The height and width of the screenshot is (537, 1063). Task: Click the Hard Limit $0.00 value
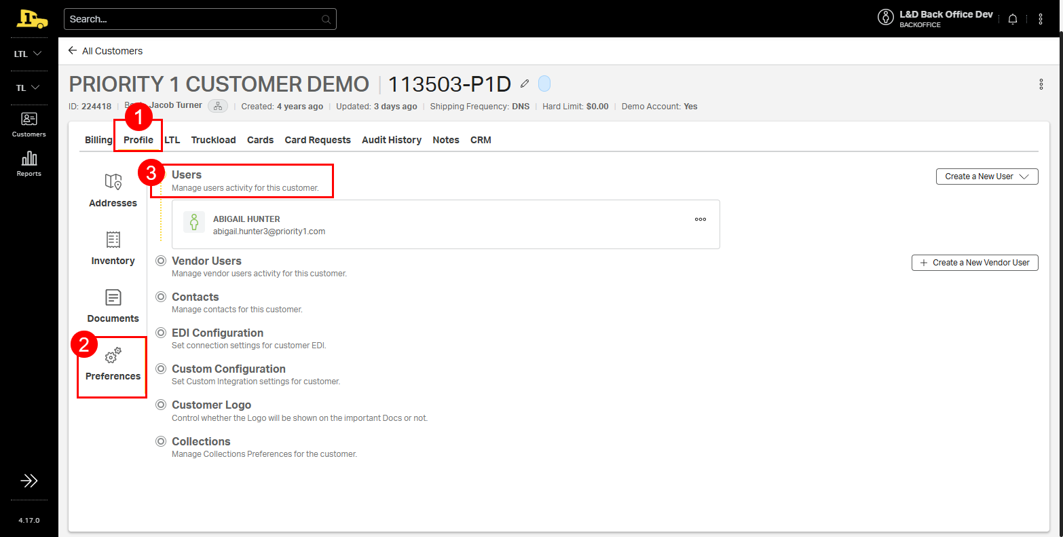click(x=597, y=107)
